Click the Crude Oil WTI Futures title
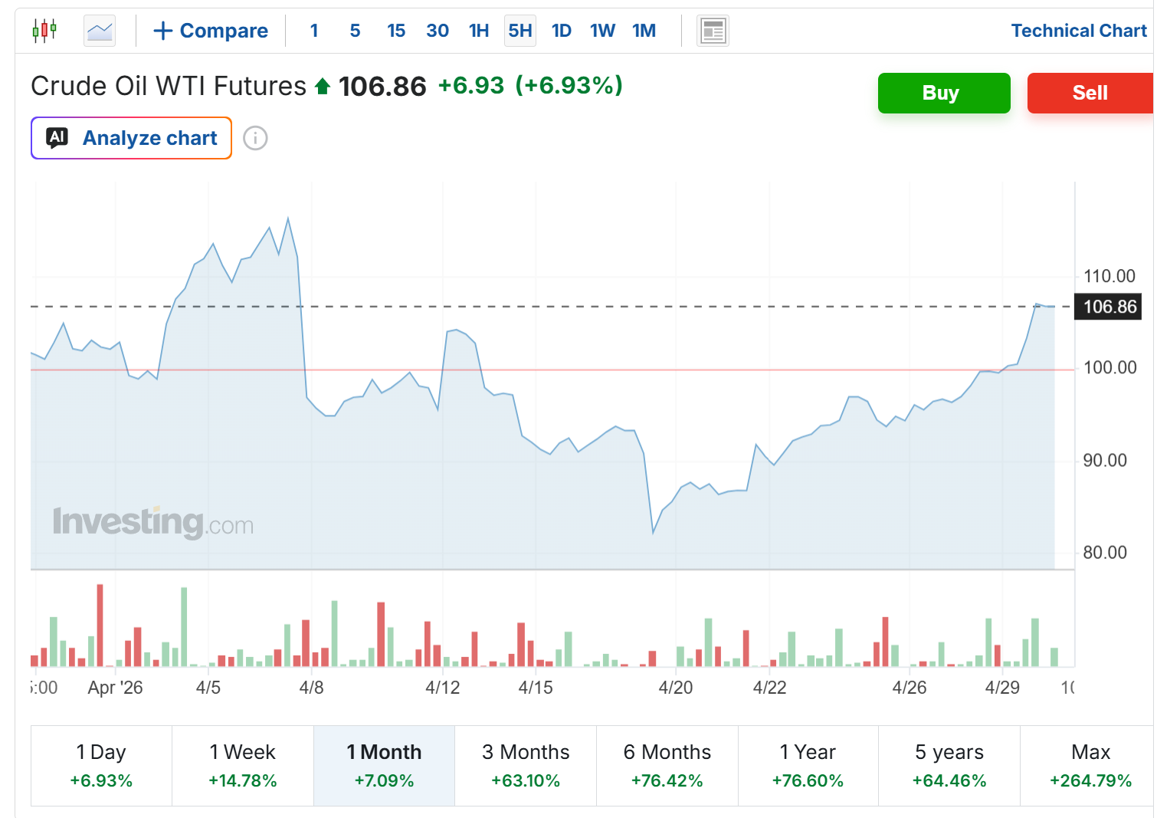 click(x=169, y=86)
